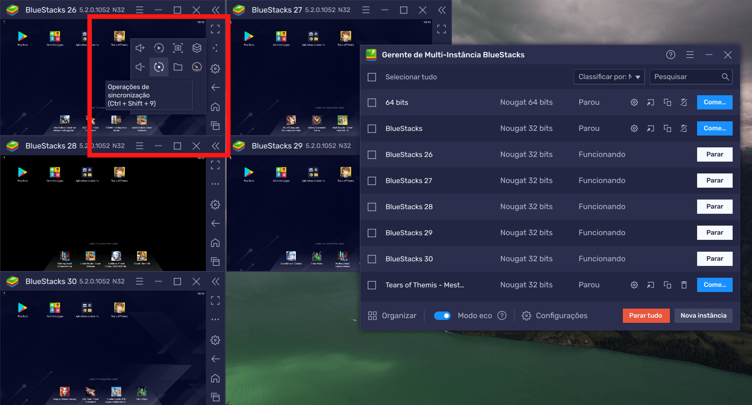Enter fullscreen in BlueStacks 27 window
This screenshot has width=752, height=405.
(442, 29)
